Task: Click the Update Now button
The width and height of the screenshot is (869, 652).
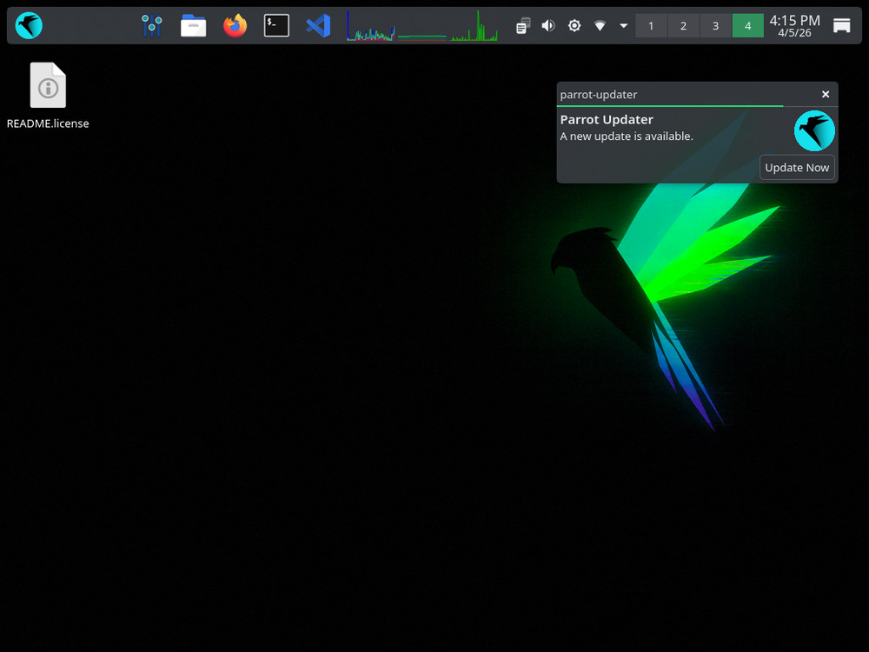Action: 797,167
